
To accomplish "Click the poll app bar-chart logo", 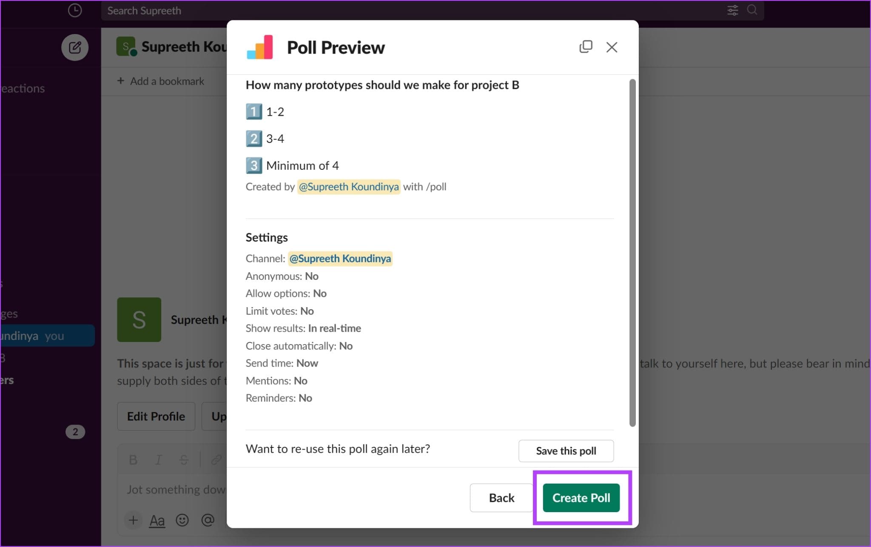I will (259, 47).
